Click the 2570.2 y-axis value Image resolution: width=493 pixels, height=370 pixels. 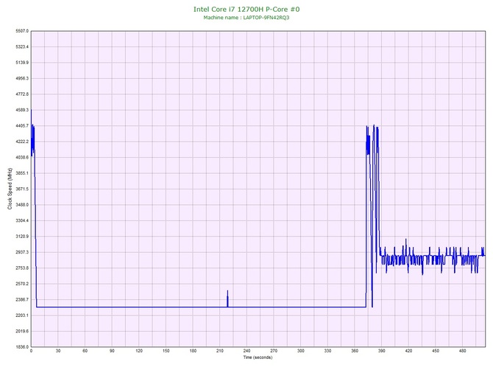tap(22, 284)
